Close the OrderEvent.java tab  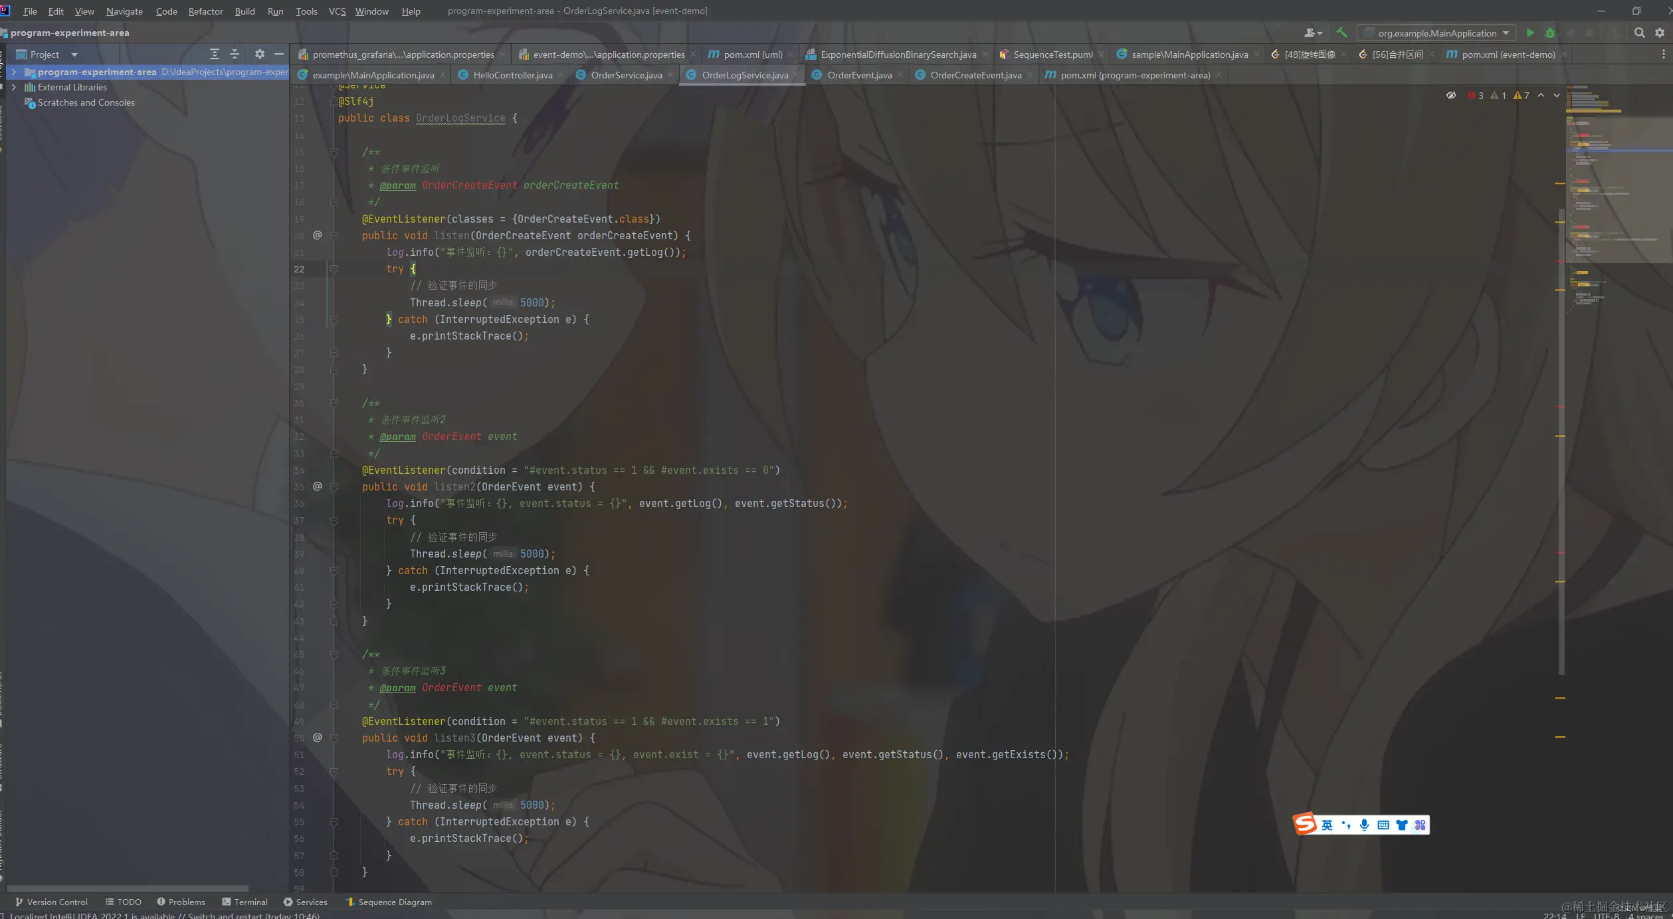[900, 75]
